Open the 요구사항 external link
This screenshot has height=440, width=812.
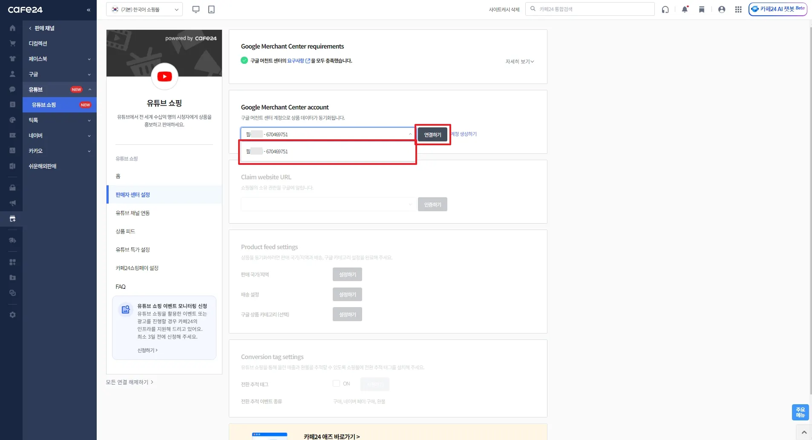[x=299, y=60]
